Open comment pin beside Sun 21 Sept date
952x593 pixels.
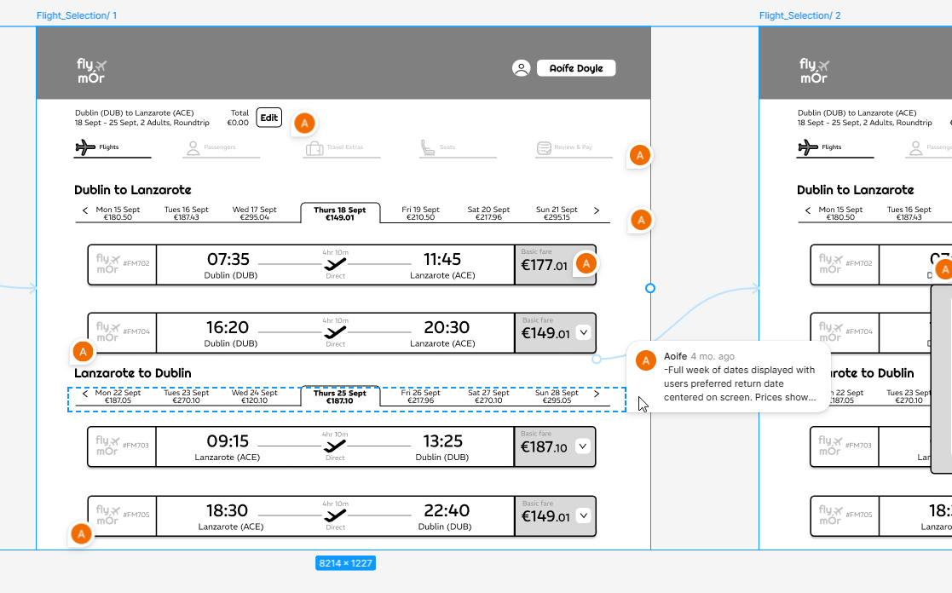coord(641,220)
